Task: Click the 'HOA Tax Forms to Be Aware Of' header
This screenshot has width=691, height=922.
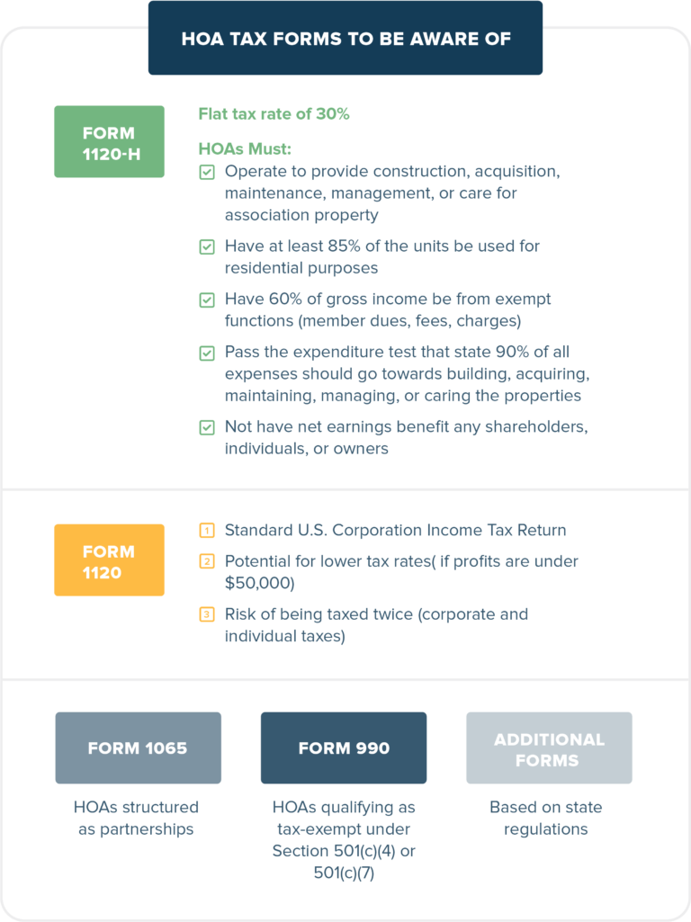Action: tap(345, 39)
